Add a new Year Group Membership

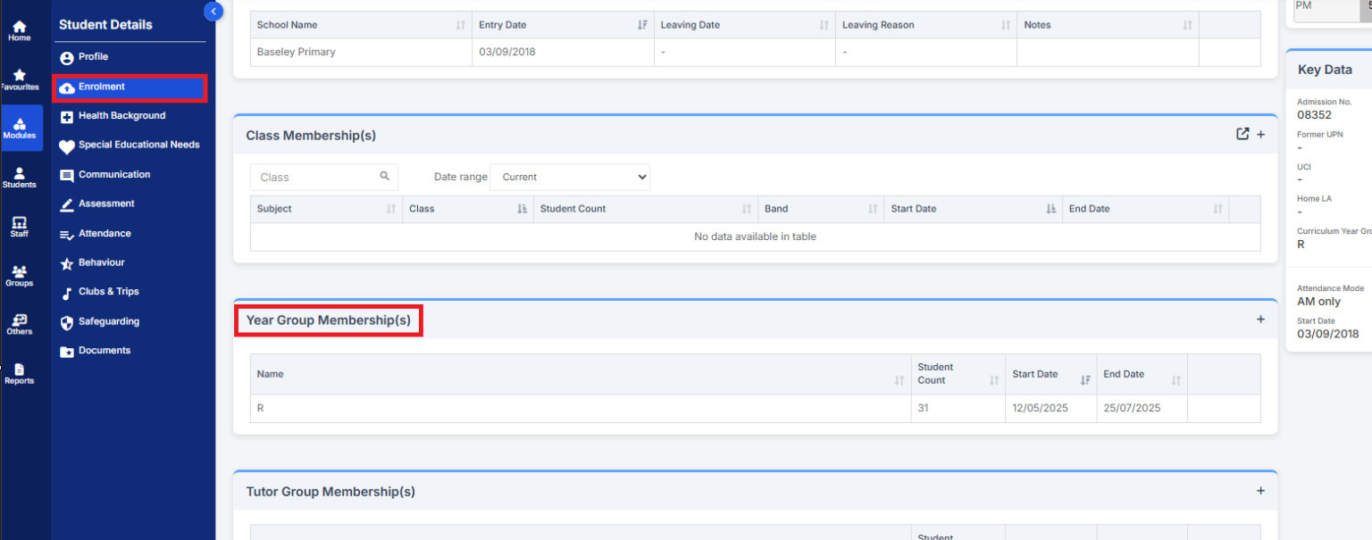coord(1260,320)
